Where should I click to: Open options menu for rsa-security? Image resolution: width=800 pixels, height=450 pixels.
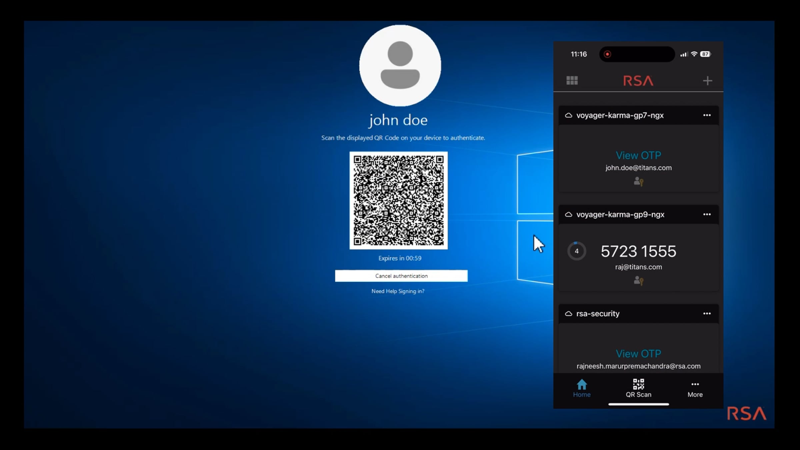pyautogui.click(x=707, y=314)
